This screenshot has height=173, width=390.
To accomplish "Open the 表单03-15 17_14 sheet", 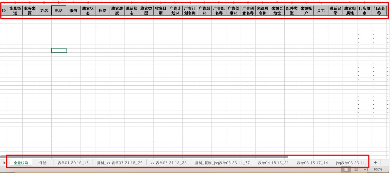I will tap(312, 163).
